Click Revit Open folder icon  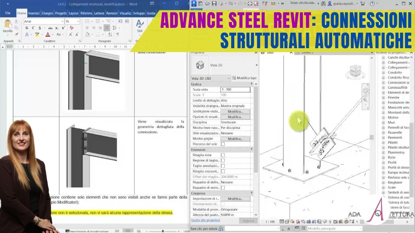point(208,4)
